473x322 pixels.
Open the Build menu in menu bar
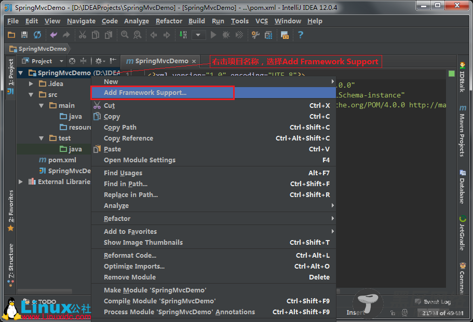(x=197, y=21)
